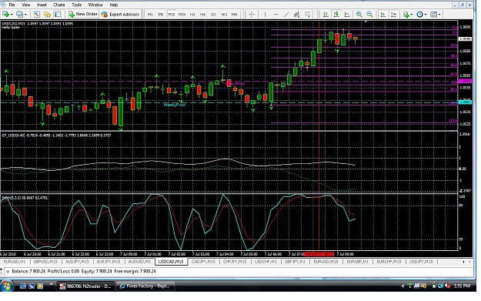Toggle the Terminal panel icon
The image size is (481, 301).
[x=58, y=14]
